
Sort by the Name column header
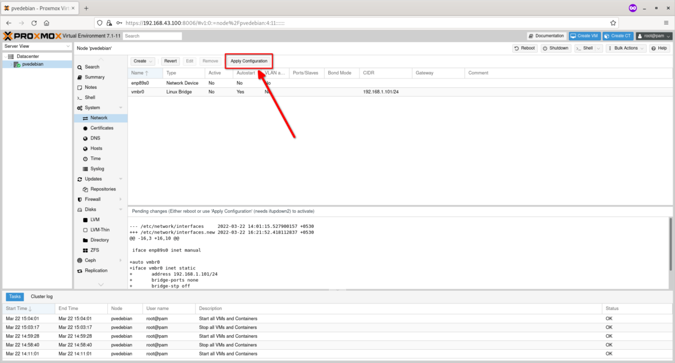145,73
